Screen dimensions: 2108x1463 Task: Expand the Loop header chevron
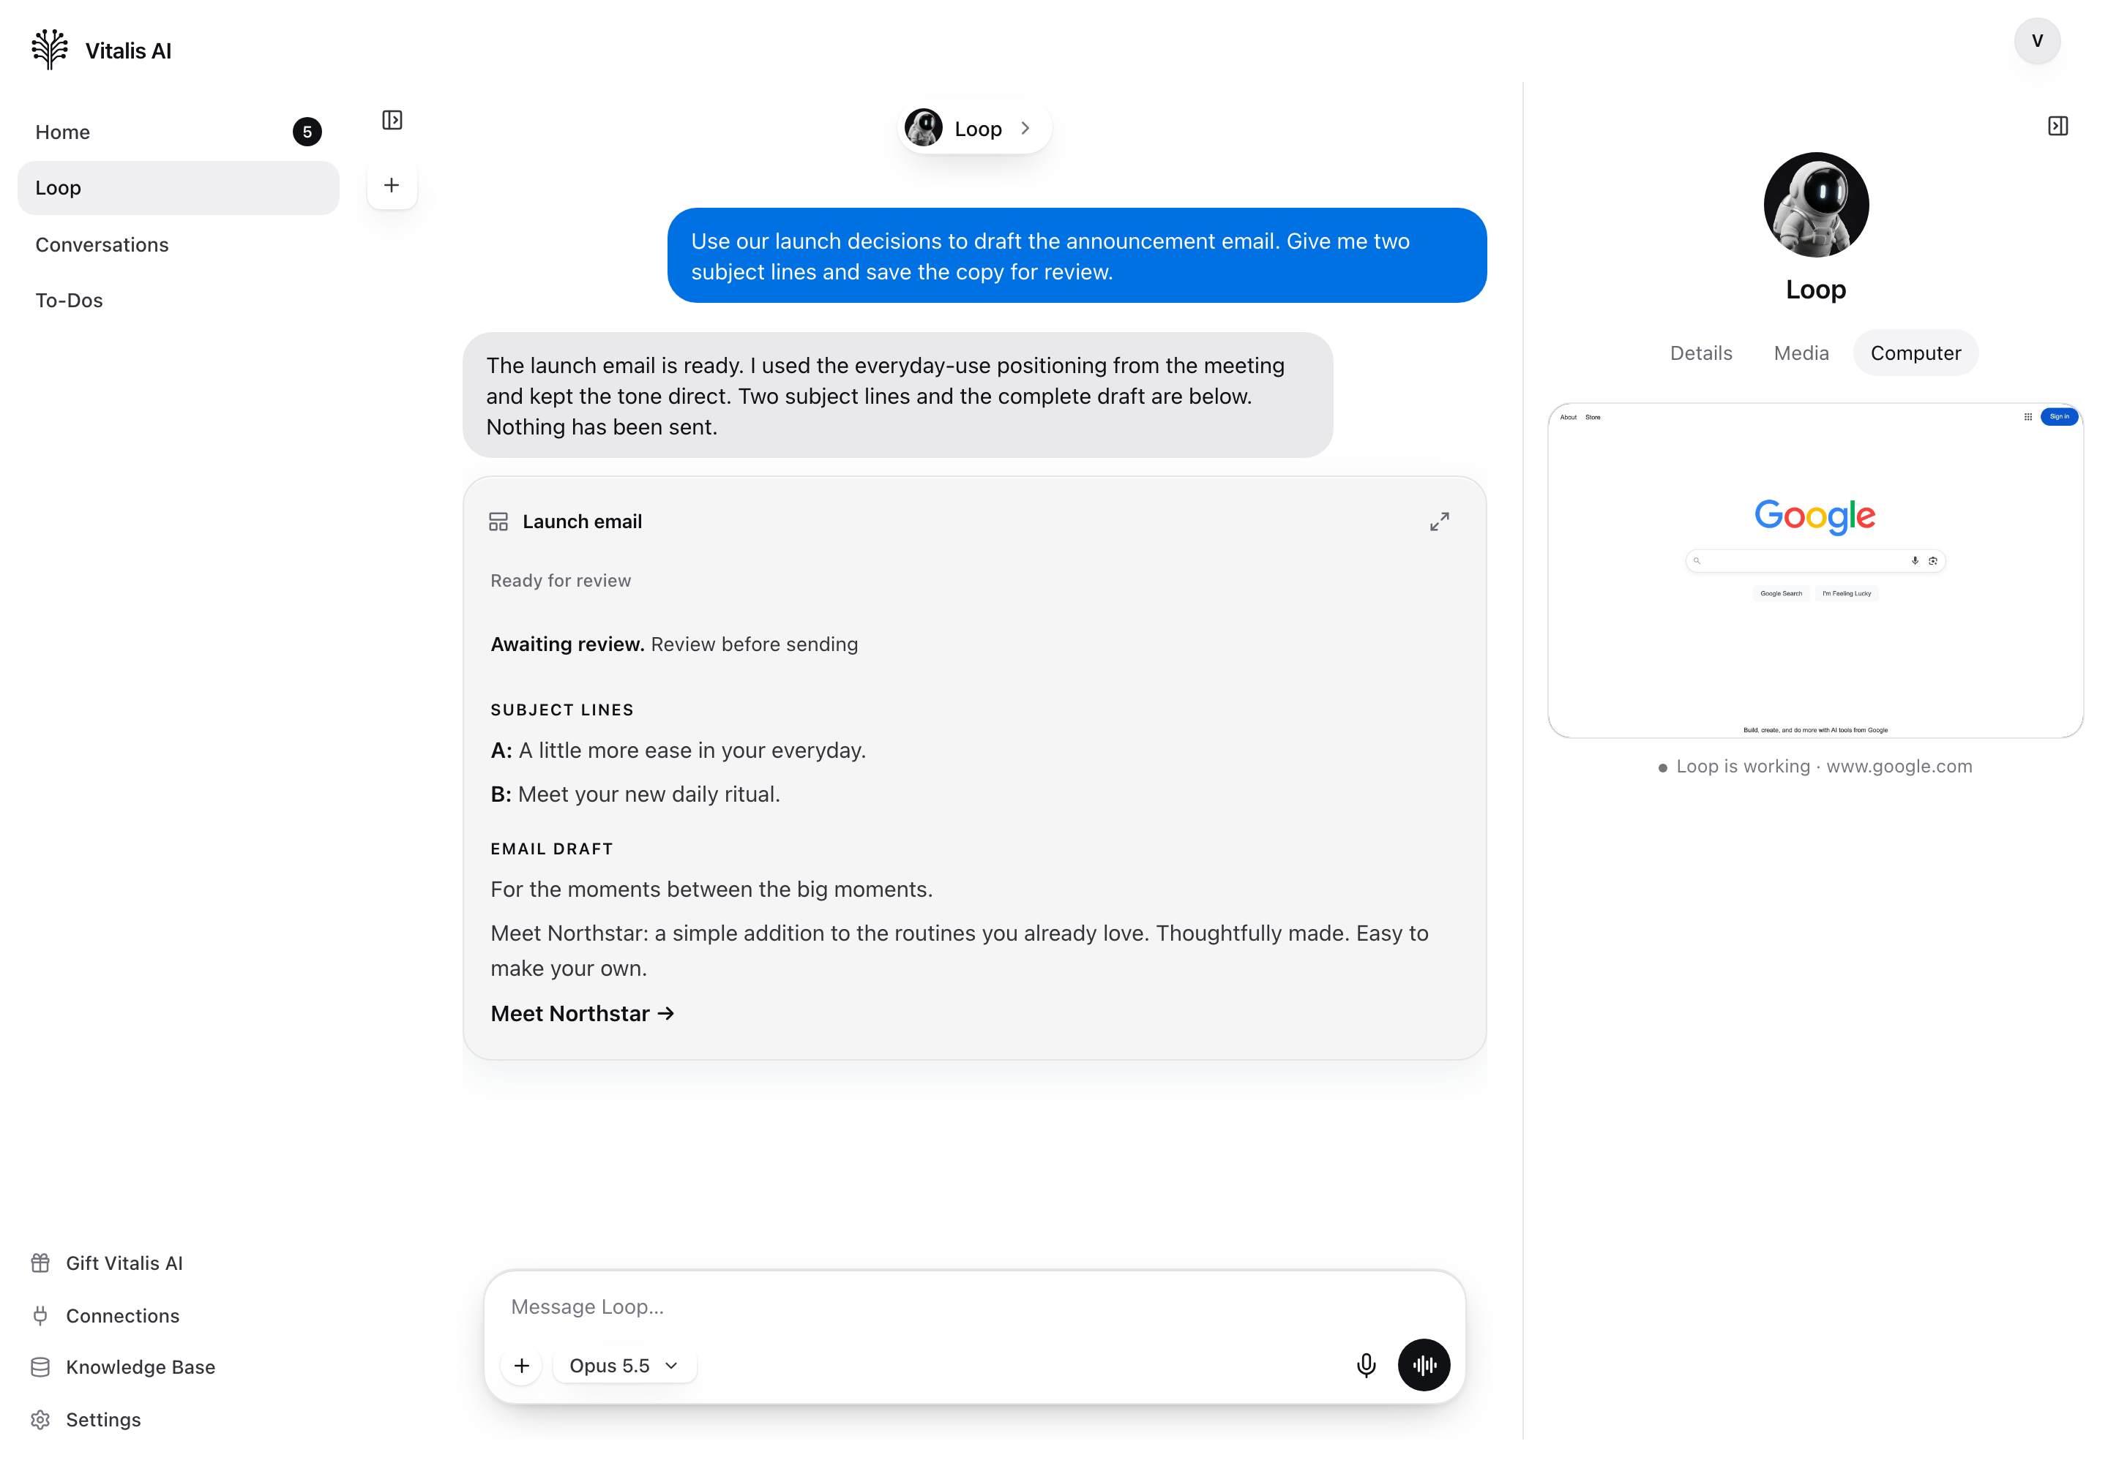(x=1025, y=128)
